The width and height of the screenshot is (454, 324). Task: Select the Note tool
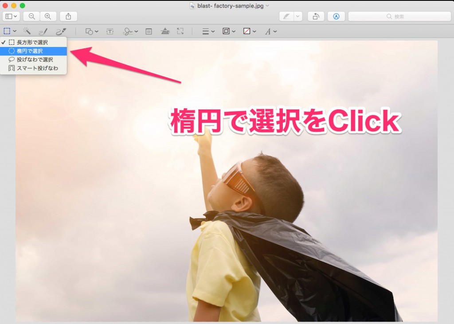[x=149, y=31]
